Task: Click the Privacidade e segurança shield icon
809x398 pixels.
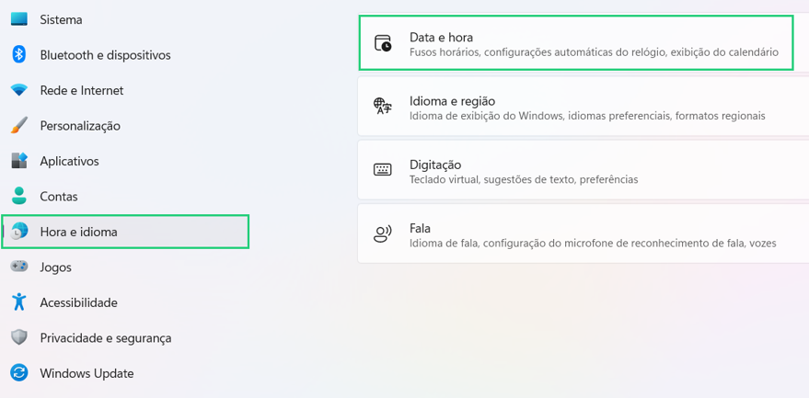Action: click(19, 337)
